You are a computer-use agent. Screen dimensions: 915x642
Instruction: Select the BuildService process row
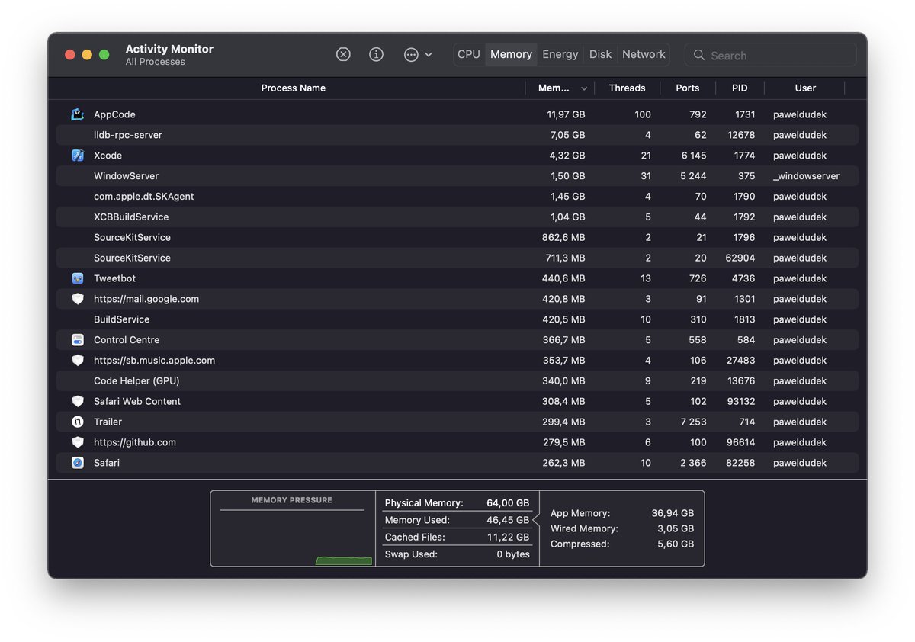[457, 319]
